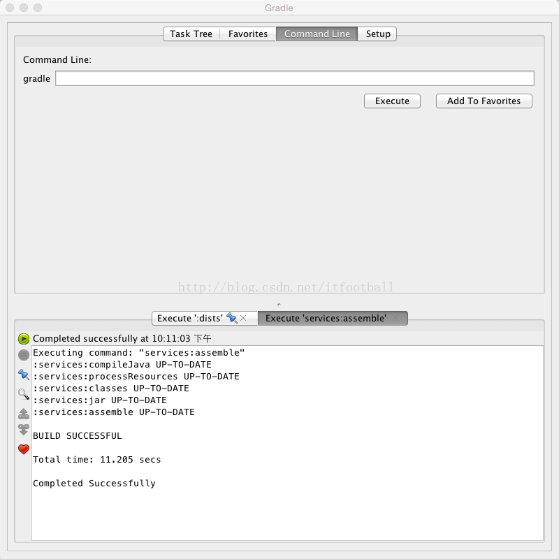The width and height of the screenshot is (559, 559).
Task: Open find in output via magnifier icon
Action: click(24, 394)
